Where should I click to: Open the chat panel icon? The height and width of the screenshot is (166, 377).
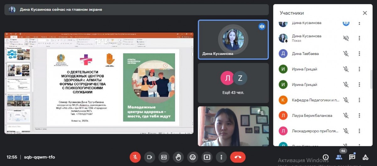pyautogui.click(x=352, y=157)
